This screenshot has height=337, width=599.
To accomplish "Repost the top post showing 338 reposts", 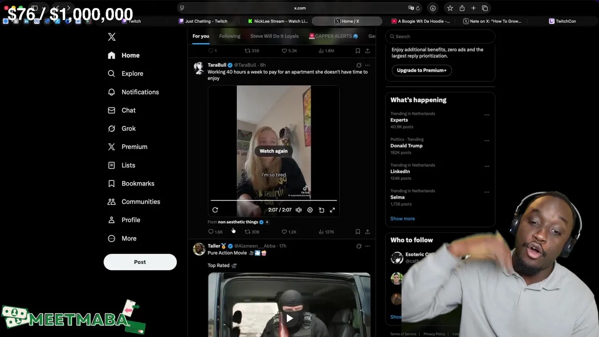I will pos(252,51).
